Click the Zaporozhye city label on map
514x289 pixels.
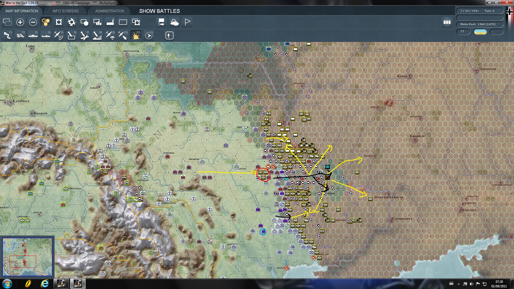(x=402, y=219)
